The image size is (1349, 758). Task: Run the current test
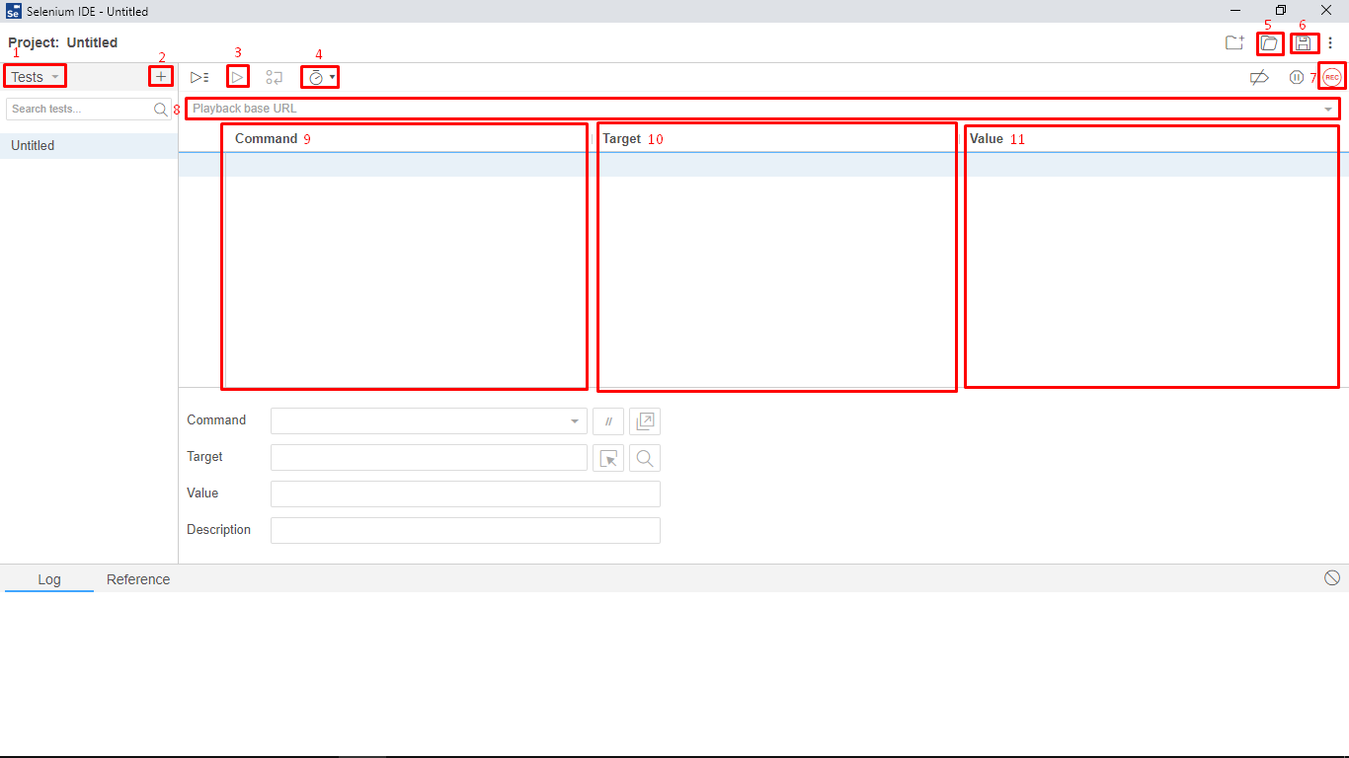click(237, 76)
